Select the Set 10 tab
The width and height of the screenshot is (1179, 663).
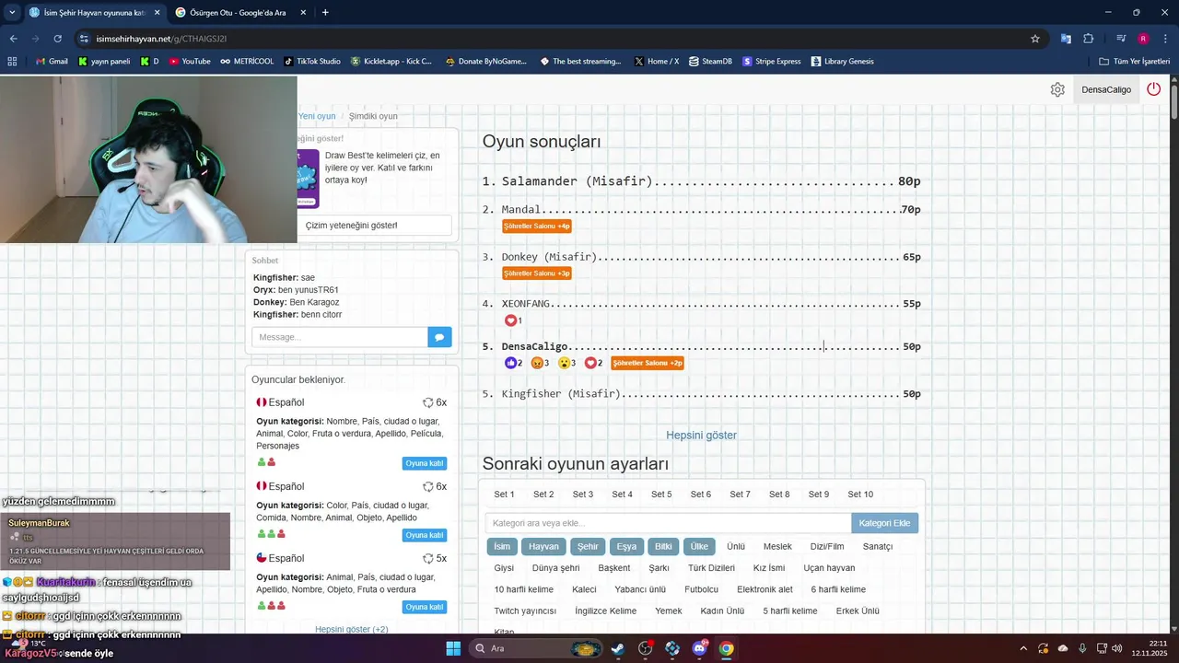860,494
